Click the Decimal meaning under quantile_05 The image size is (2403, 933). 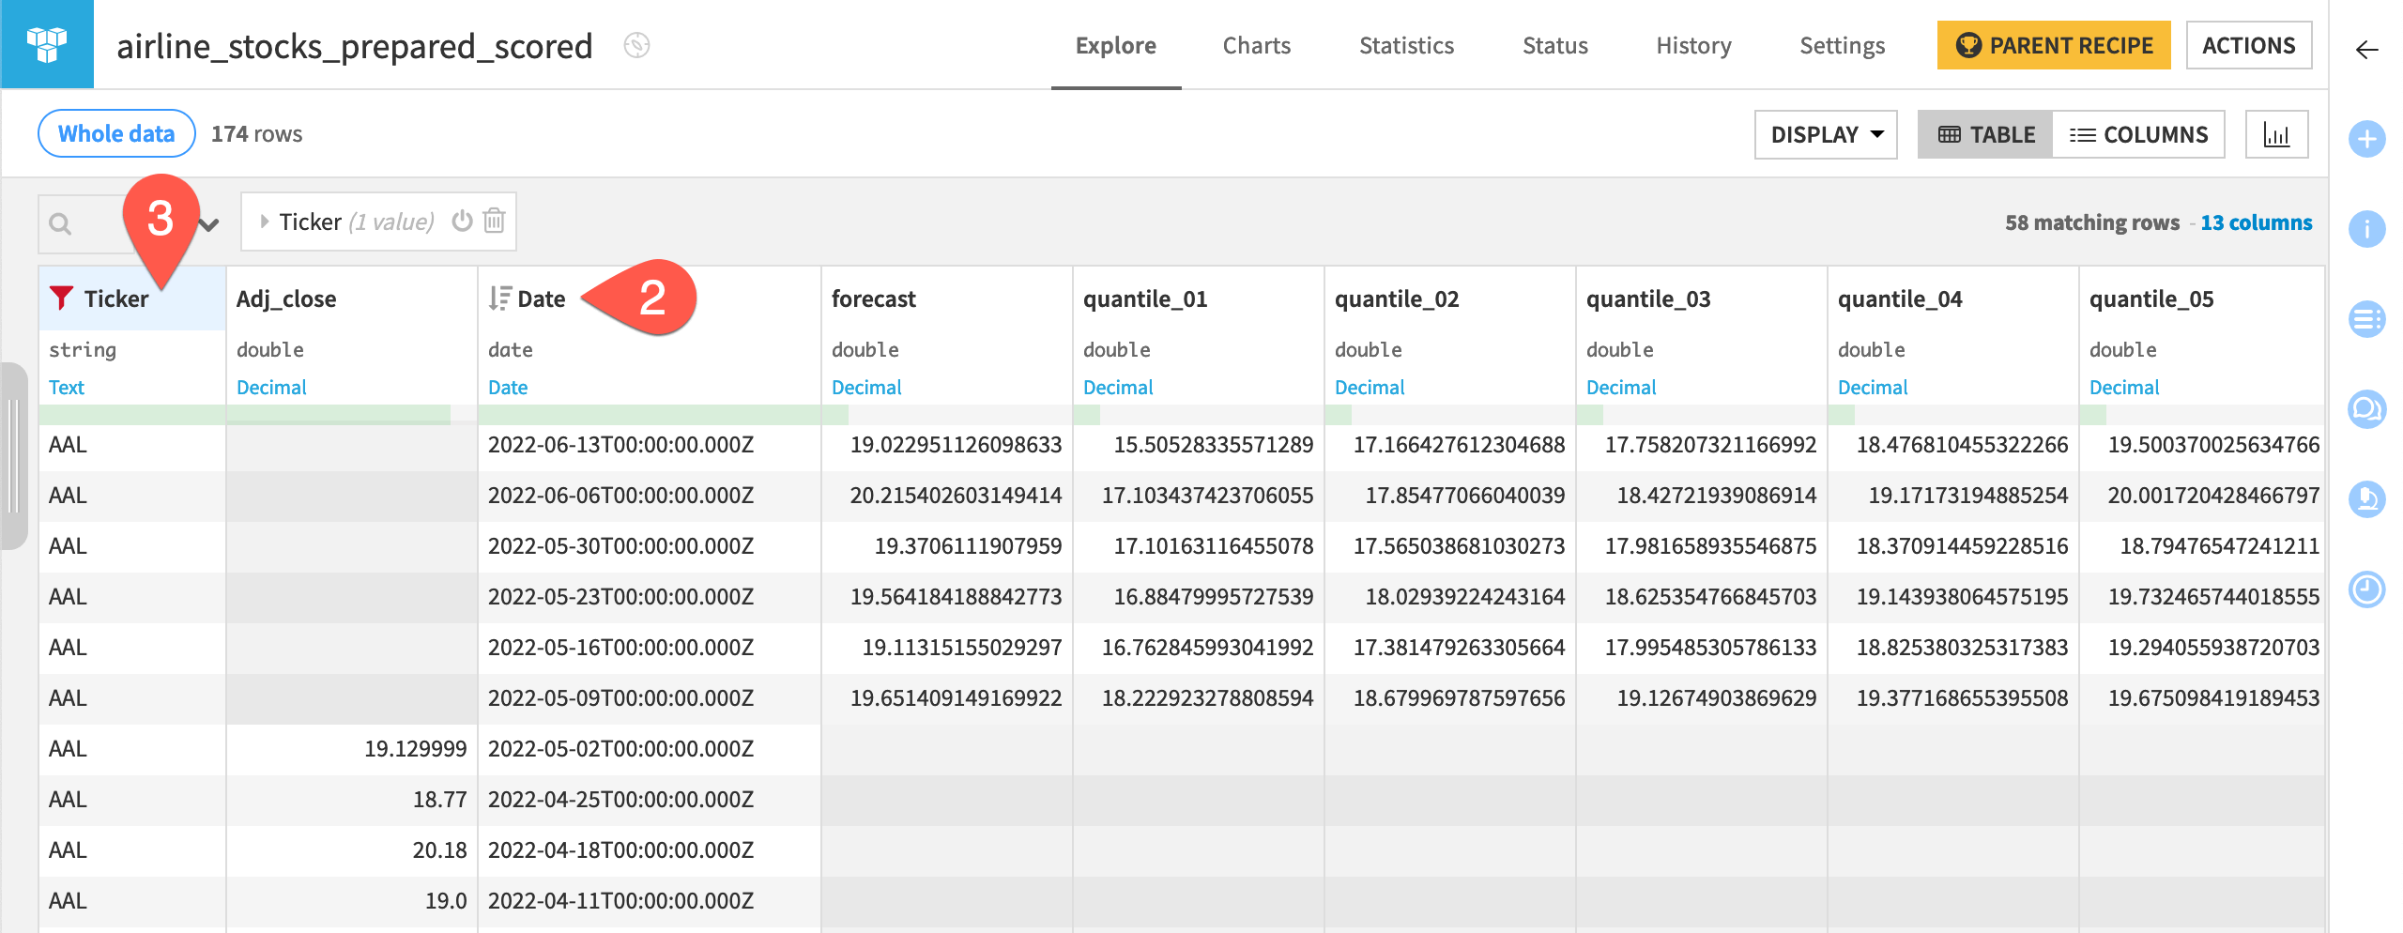2124,387
